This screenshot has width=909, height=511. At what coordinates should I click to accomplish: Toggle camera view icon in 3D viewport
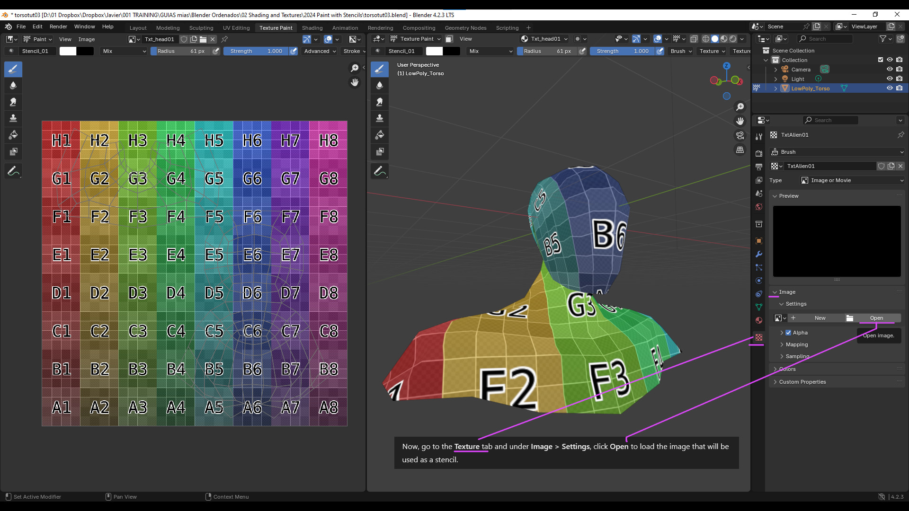coord(740,136)
